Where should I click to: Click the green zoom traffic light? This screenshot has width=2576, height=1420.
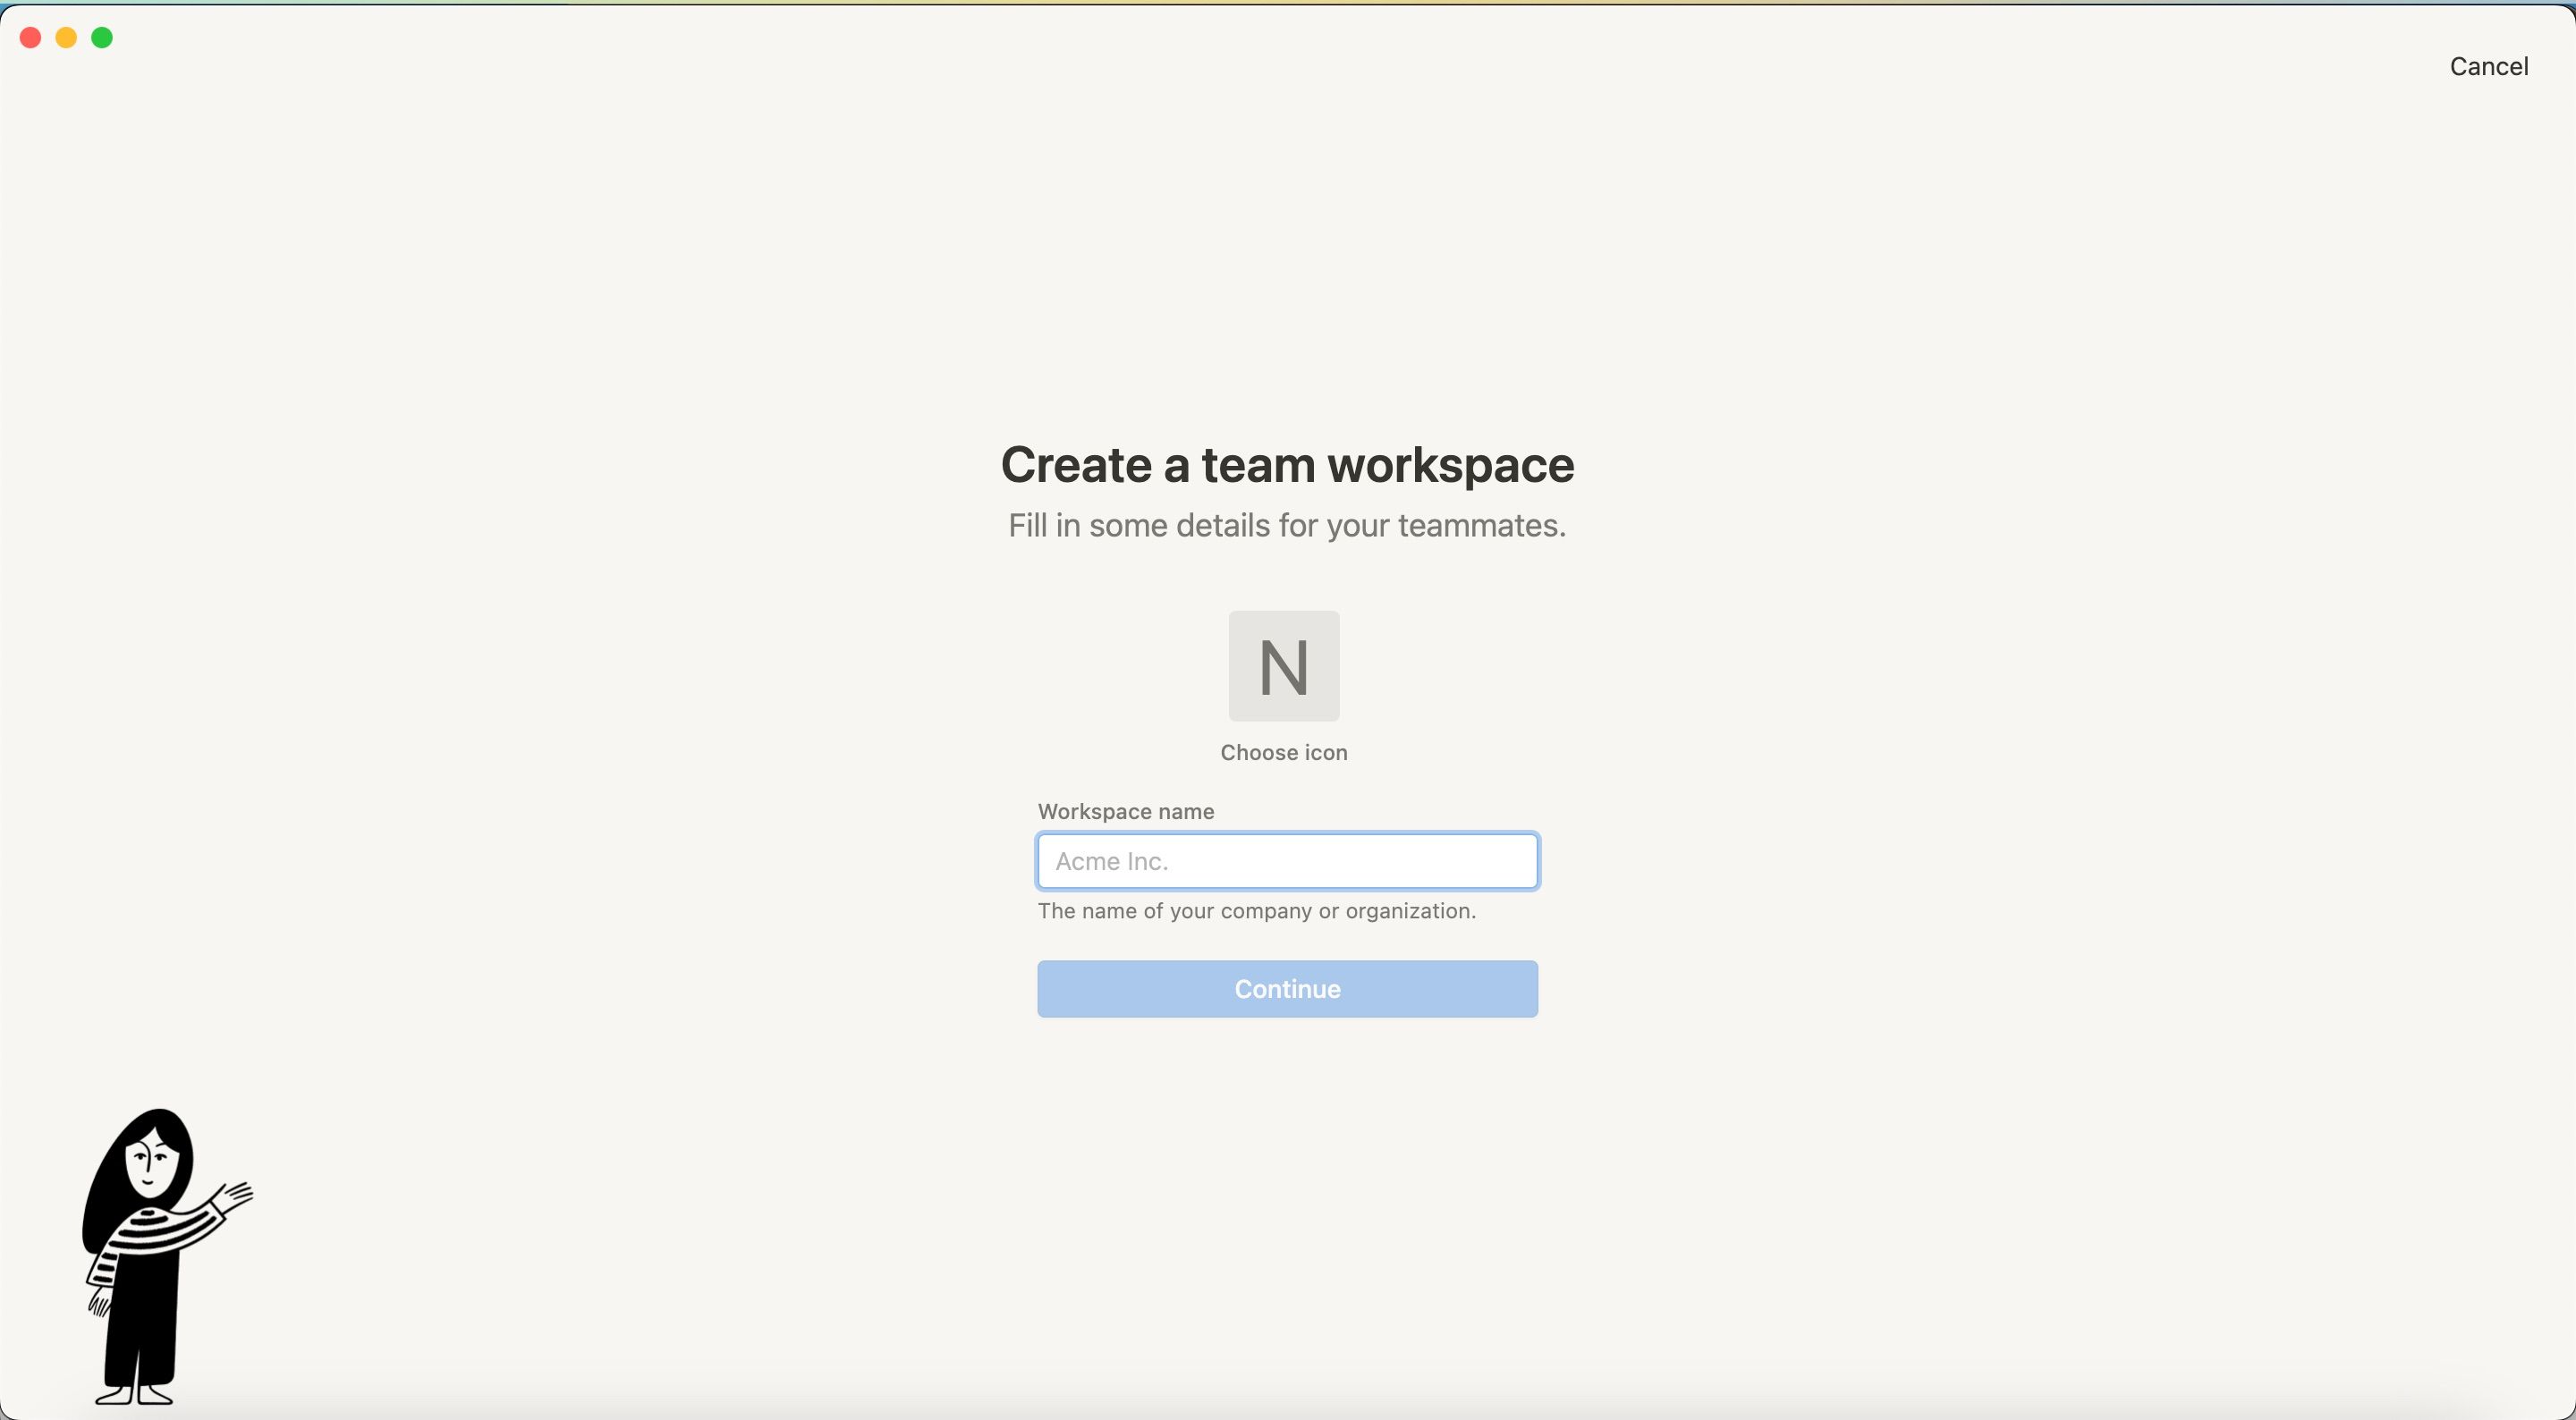101,38
